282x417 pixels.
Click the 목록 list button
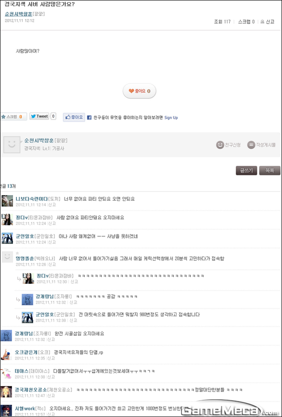269,170
